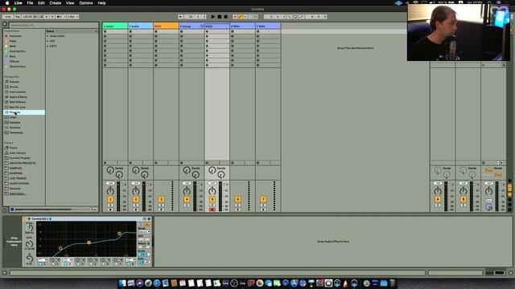Expand the VST3 folder
The image size is (515, 289).
(47, 47)
